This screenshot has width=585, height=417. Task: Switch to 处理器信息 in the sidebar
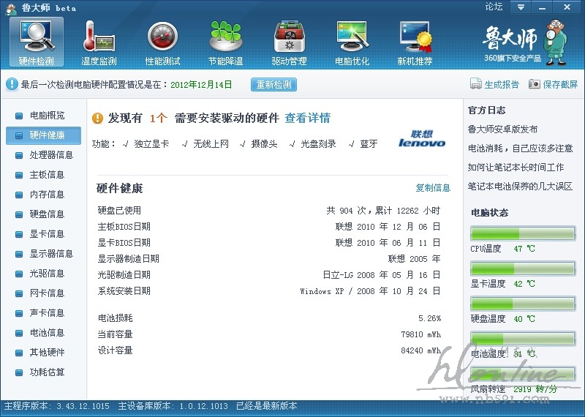[x=51, y=155]
